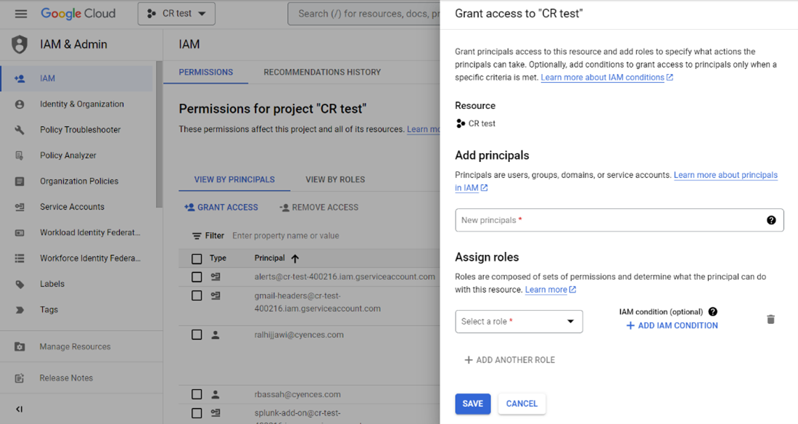Click the Filter property name input
The height and width of the screenshot is (424, 798).
pos(286,236)
